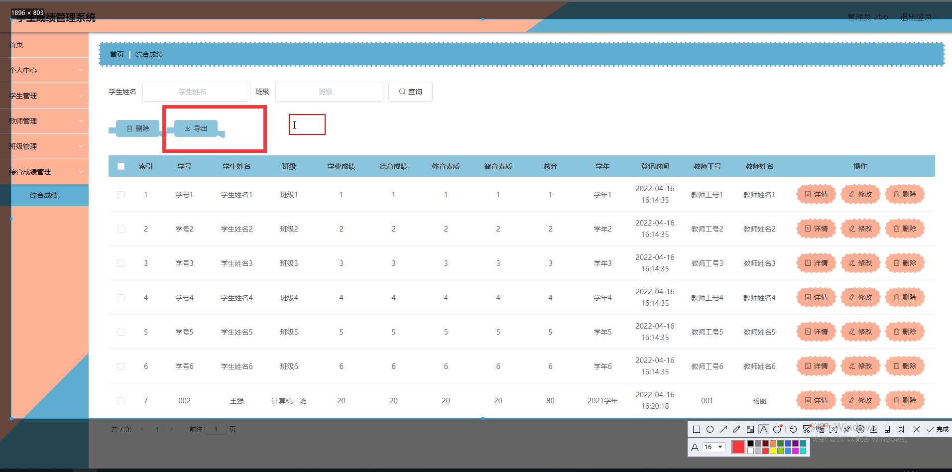Check the checkbox for row 学号1
Viewport: 952px width, 472px height.
tap(121, 195)
